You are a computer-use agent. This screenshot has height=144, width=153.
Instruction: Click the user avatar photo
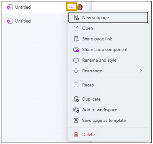(x=80, y=7)
